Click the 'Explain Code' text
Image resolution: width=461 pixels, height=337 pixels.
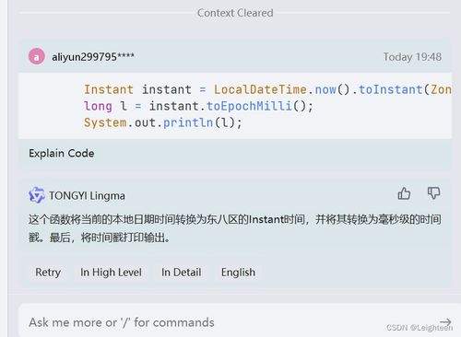tap(62, 153)
